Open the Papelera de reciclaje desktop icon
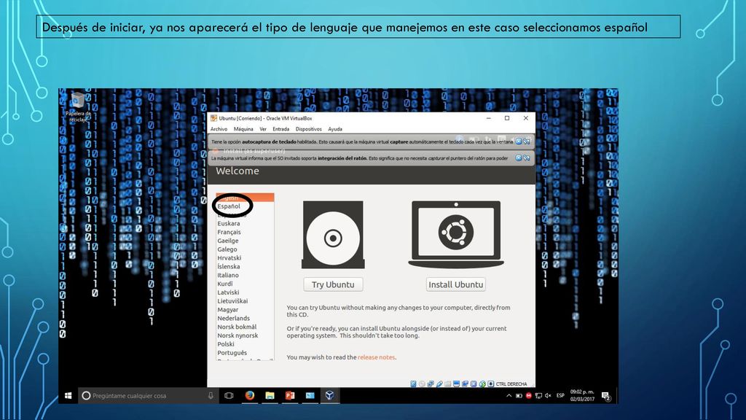 click(x=78, y=108)
